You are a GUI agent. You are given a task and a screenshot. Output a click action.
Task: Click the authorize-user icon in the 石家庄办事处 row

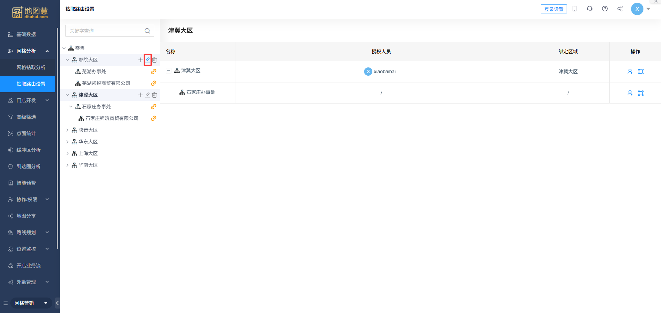[x=630, y=93]
